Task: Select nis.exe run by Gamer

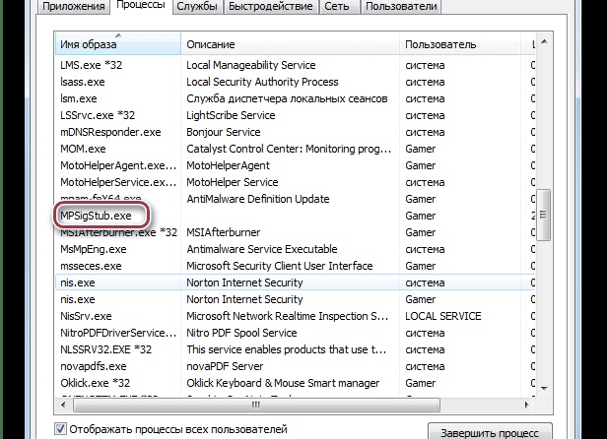Action: [296, 299]
